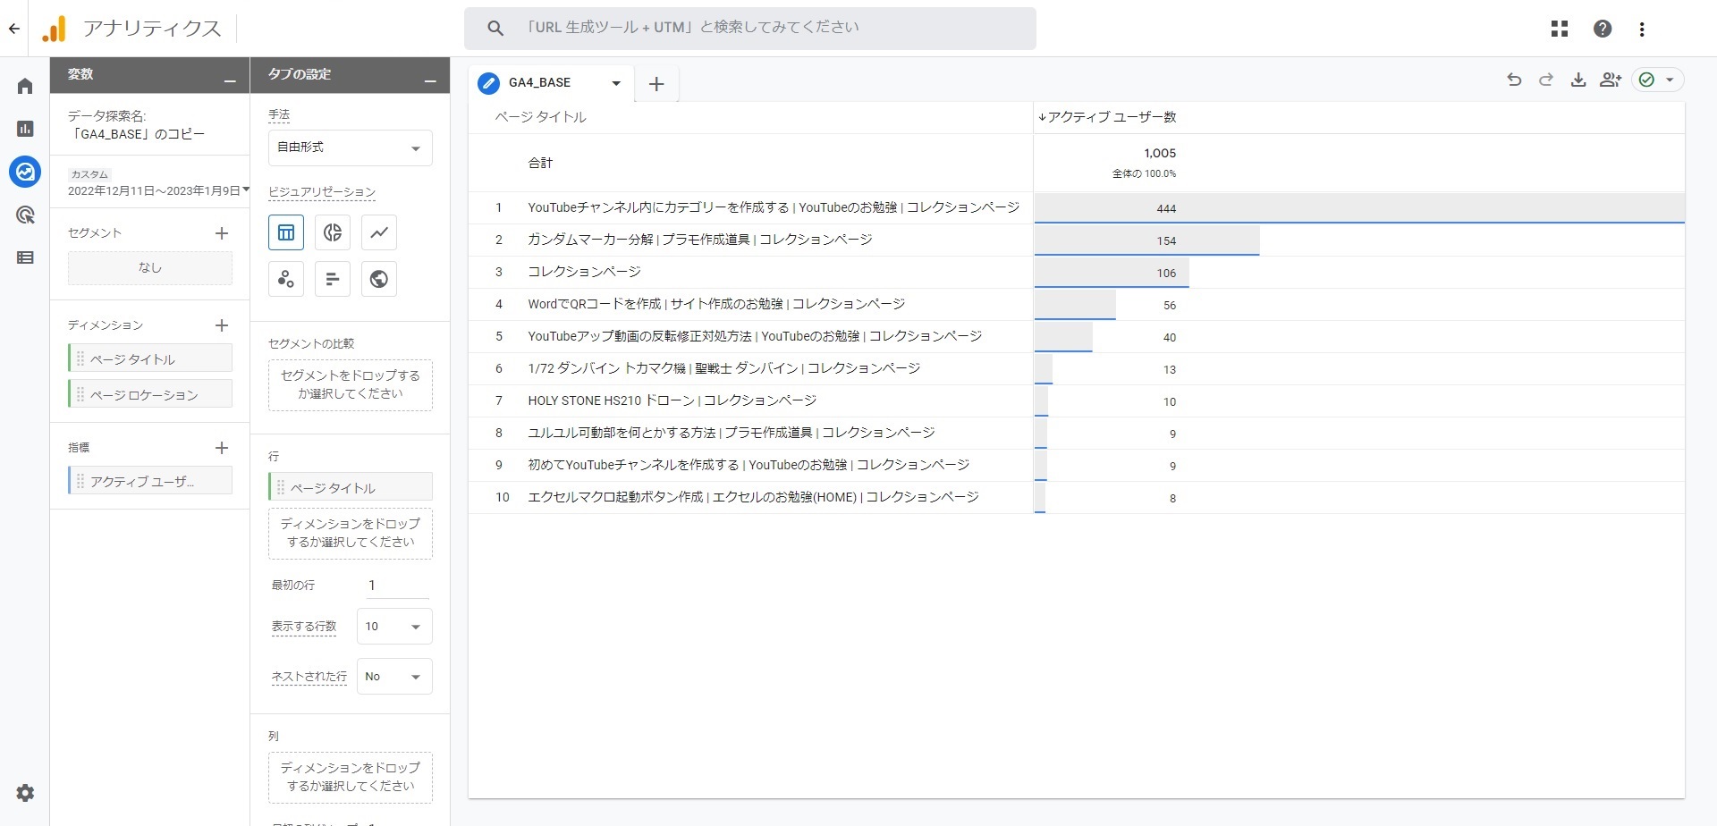The height and width of the screenshot is (826, 1717).
Task: Download the exploration data
Action: coord(1578,80)
